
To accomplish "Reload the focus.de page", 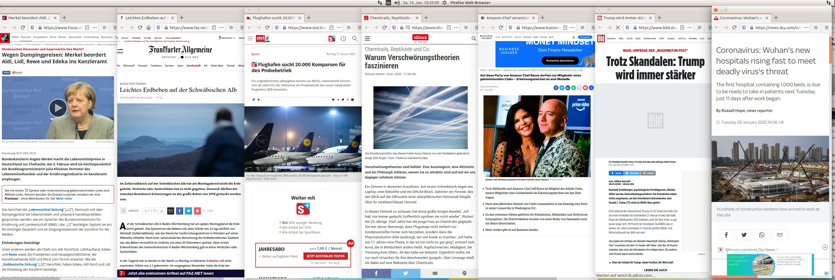I will click(23, 28).
